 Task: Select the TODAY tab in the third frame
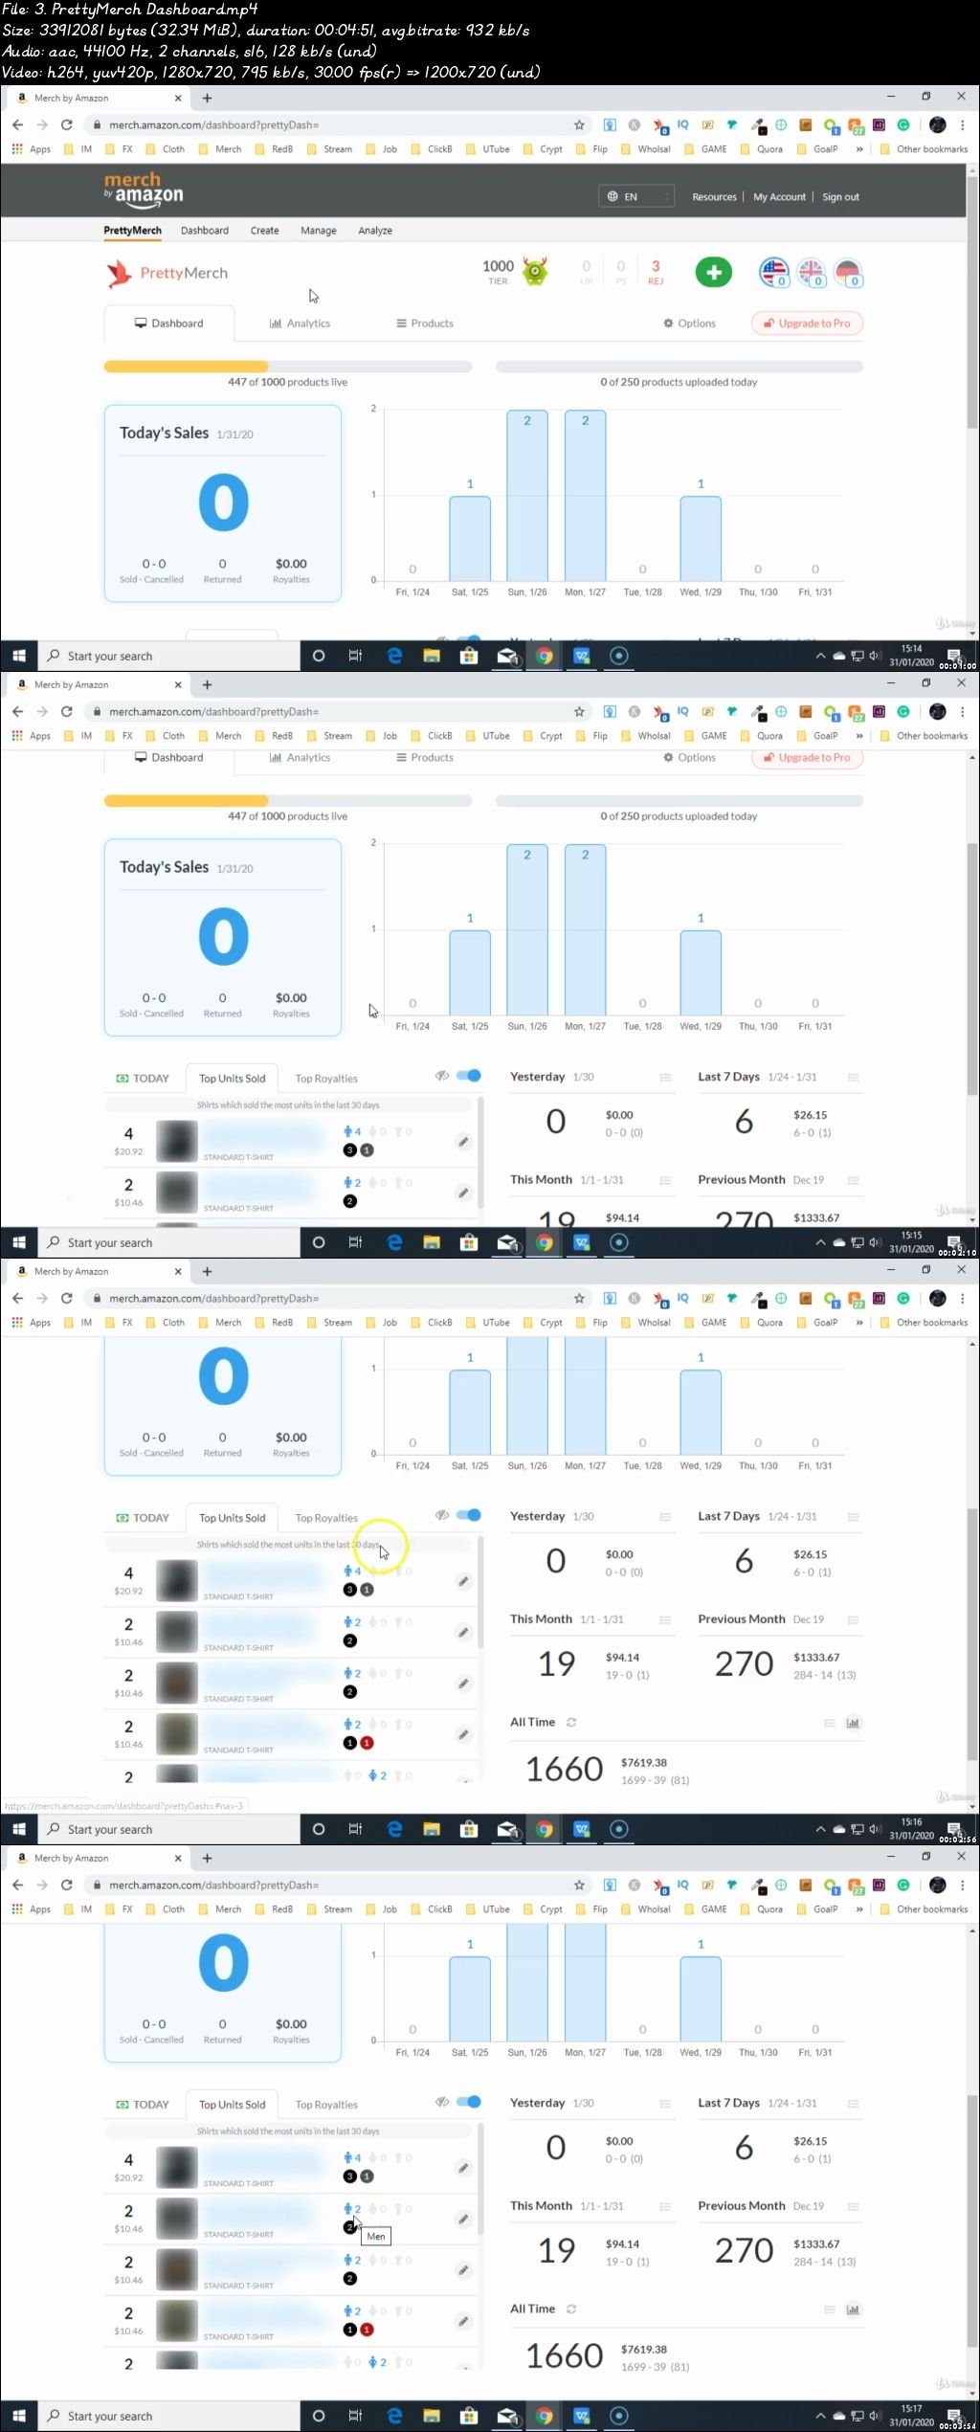pos(143,1518)
